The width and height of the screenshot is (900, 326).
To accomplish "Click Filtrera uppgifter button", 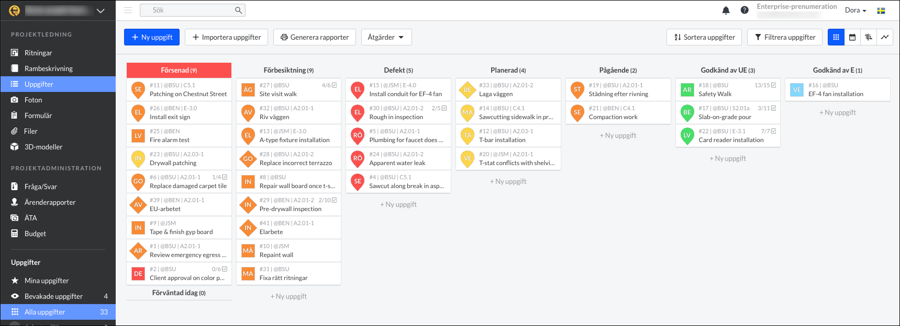I will [x=784, y=37].
